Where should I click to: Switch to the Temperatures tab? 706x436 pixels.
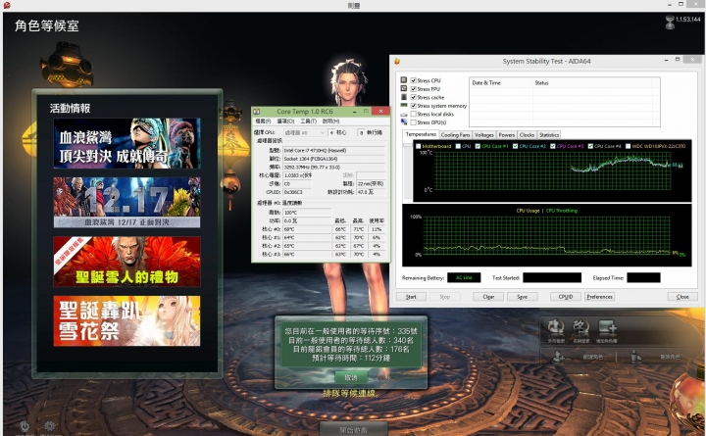pyautogui.click(x=421, y=134)
